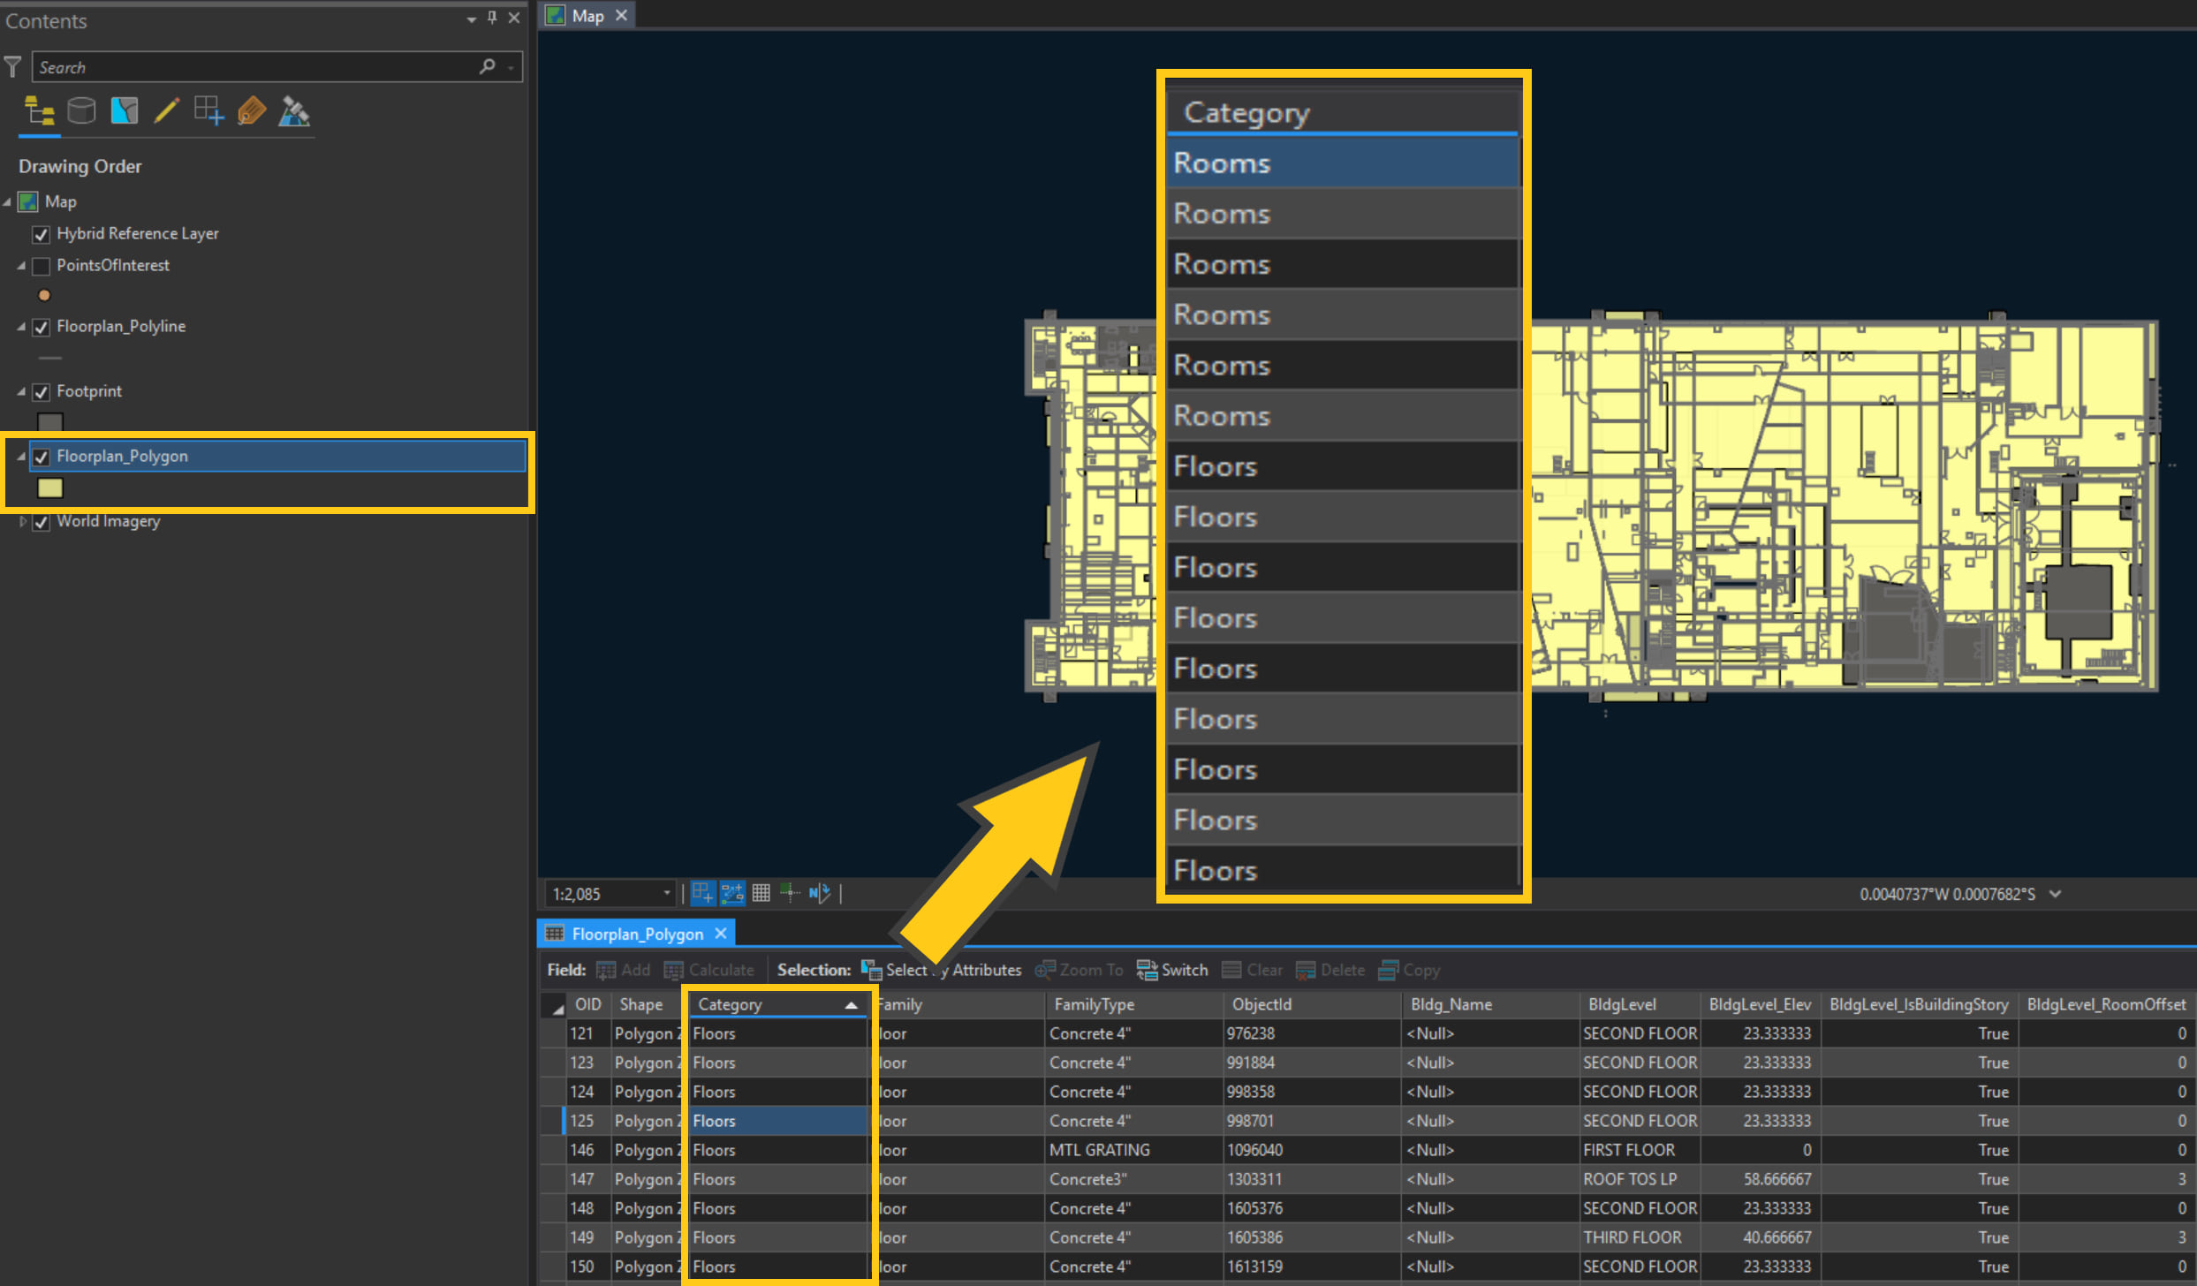2197x1286 pixels.
Task: Select the Floorplan_Polygon table tab
Action: (x=636, y=934)
